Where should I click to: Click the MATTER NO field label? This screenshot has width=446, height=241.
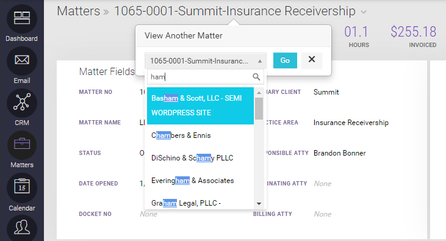(96, 92)
